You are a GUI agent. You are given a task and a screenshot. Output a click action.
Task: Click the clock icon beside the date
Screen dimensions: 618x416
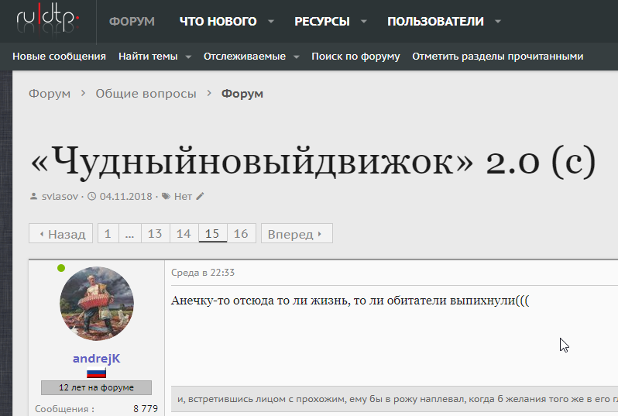click(x=91, y=196)
